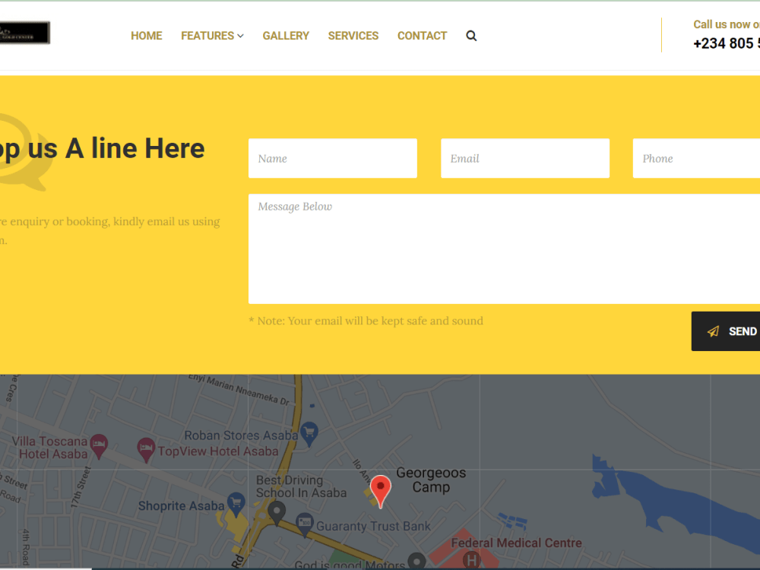This screenshot has width=760, height=570.
Task: Click the 'us A line Here' heading
Action: pyautogui.click(x=116, y=148)
